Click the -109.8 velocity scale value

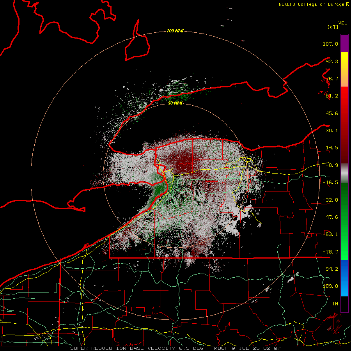pos(329,286)
